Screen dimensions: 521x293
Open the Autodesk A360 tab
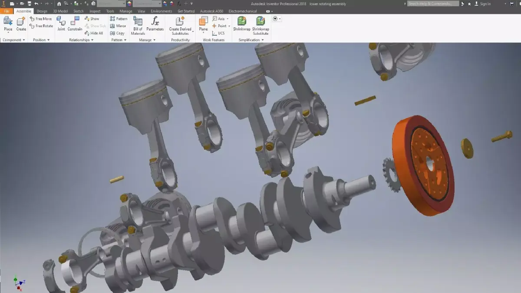(x=212, y=11)
